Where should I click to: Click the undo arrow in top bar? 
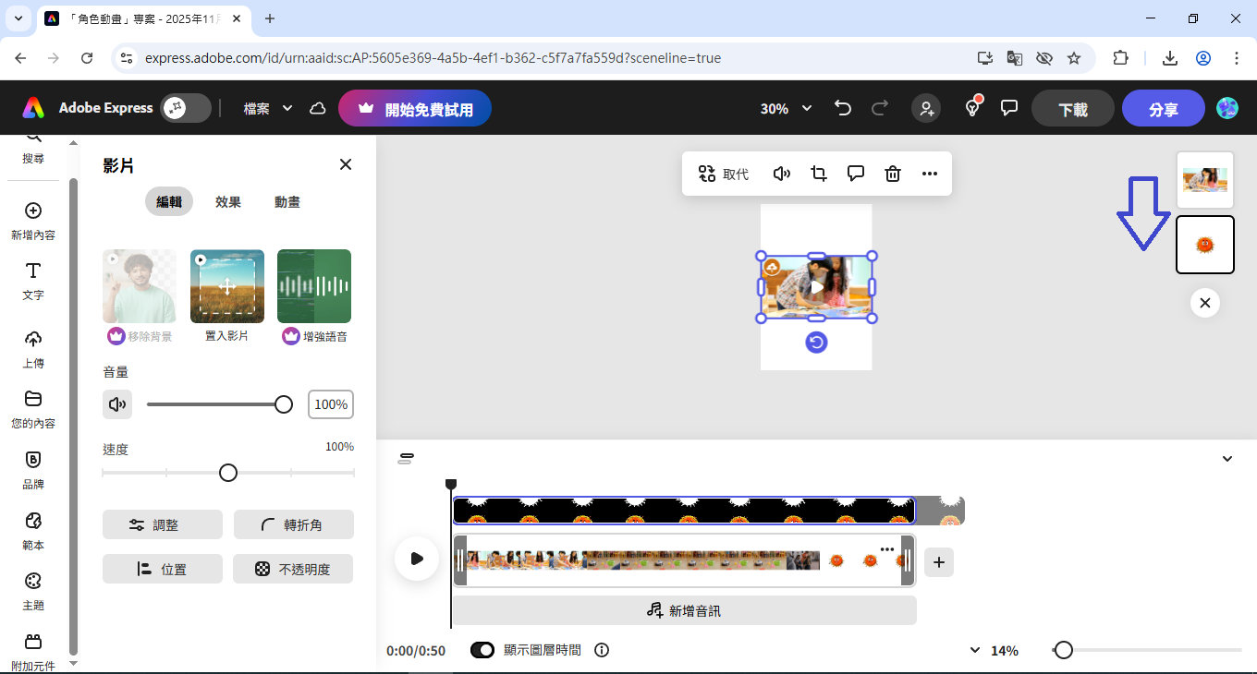pos(842,108)
